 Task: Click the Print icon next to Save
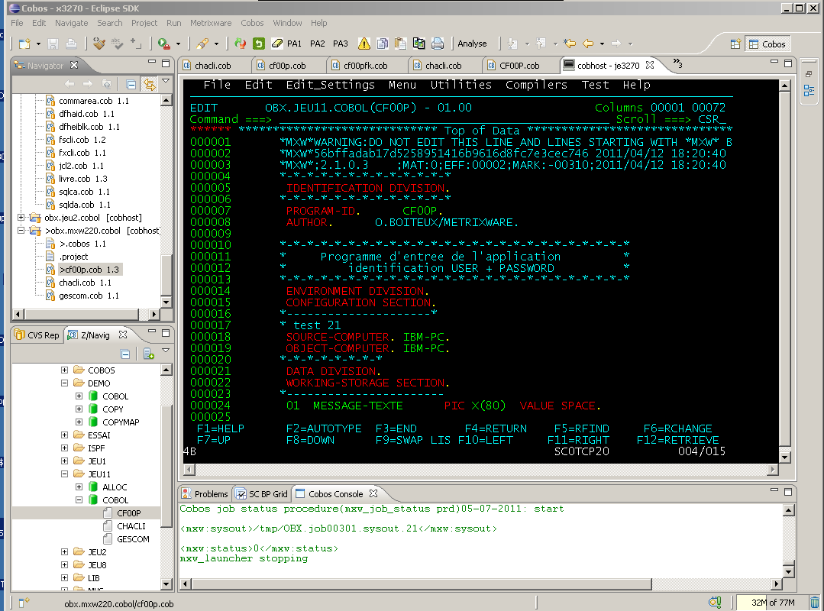(x=72, y=44)
